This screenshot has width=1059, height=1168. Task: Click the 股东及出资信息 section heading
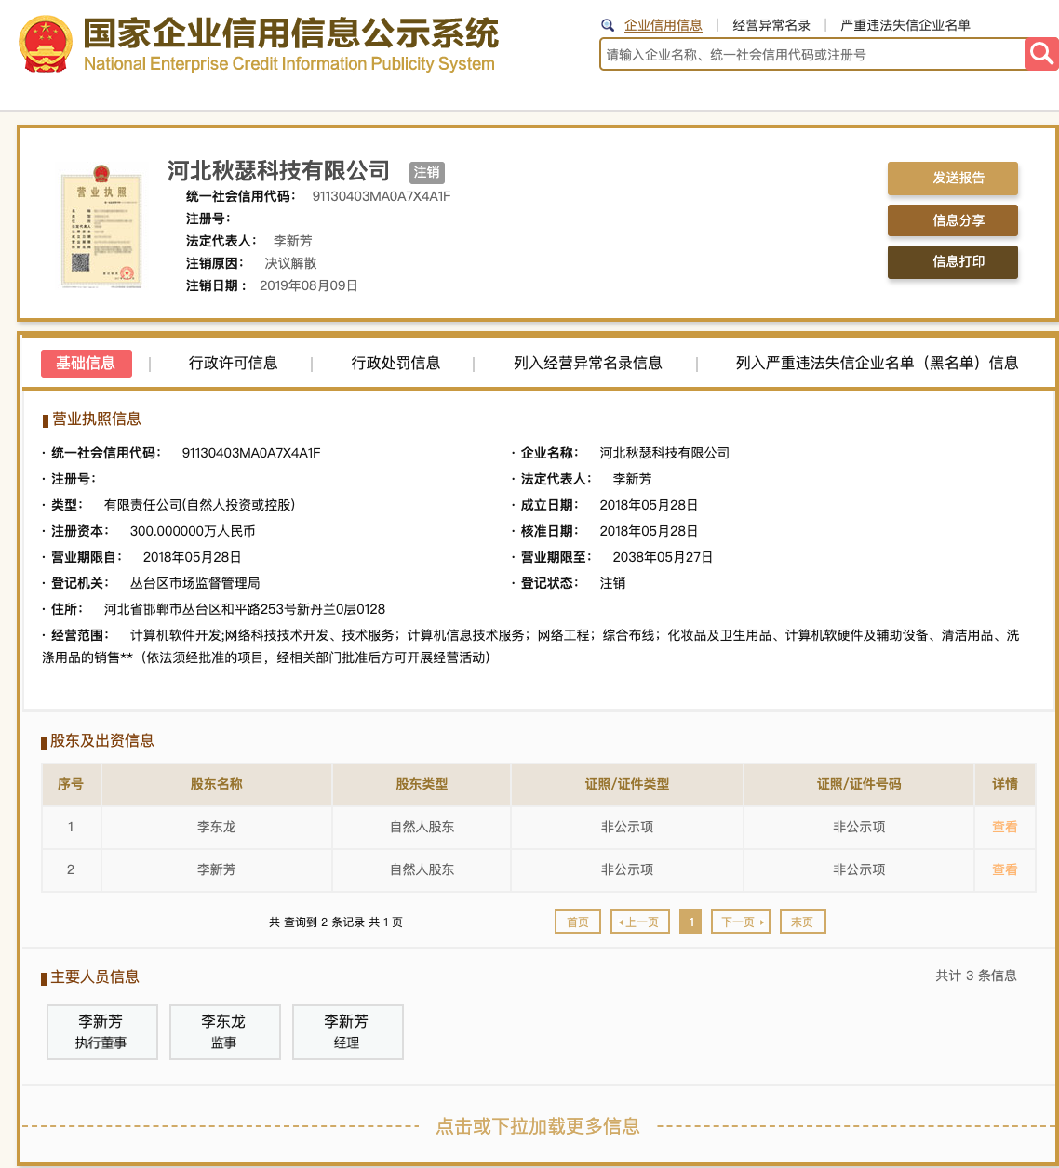[x=102, y=740]
